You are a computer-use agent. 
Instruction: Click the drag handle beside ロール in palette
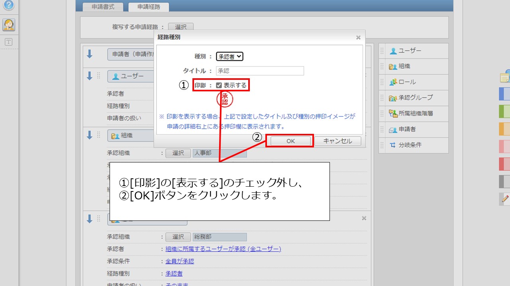pyautogui.click(x=382, y=82)
